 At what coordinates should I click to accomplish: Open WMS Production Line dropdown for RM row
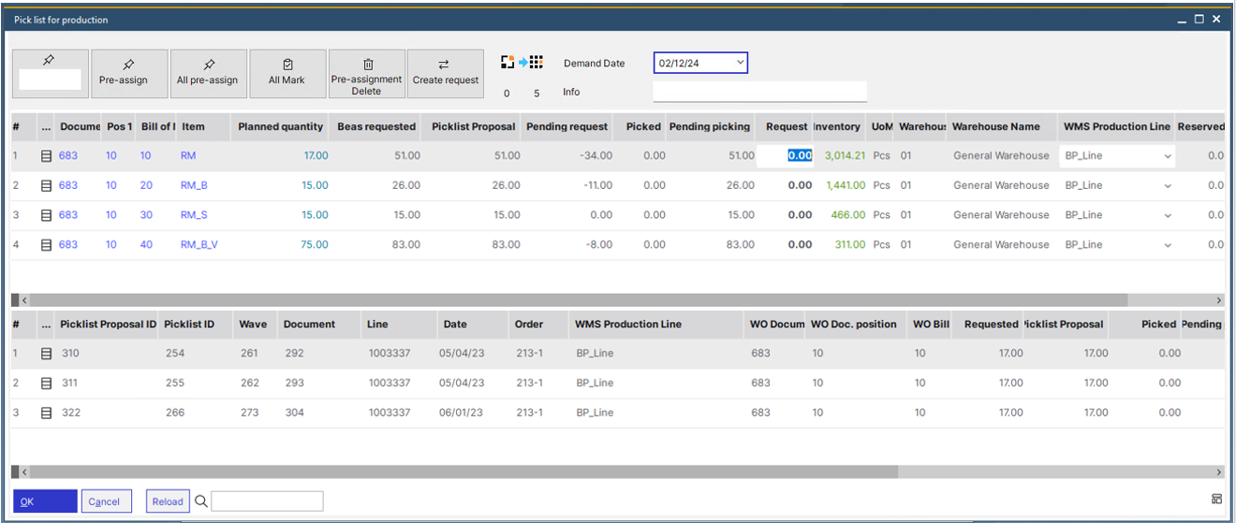[1168, 156]
